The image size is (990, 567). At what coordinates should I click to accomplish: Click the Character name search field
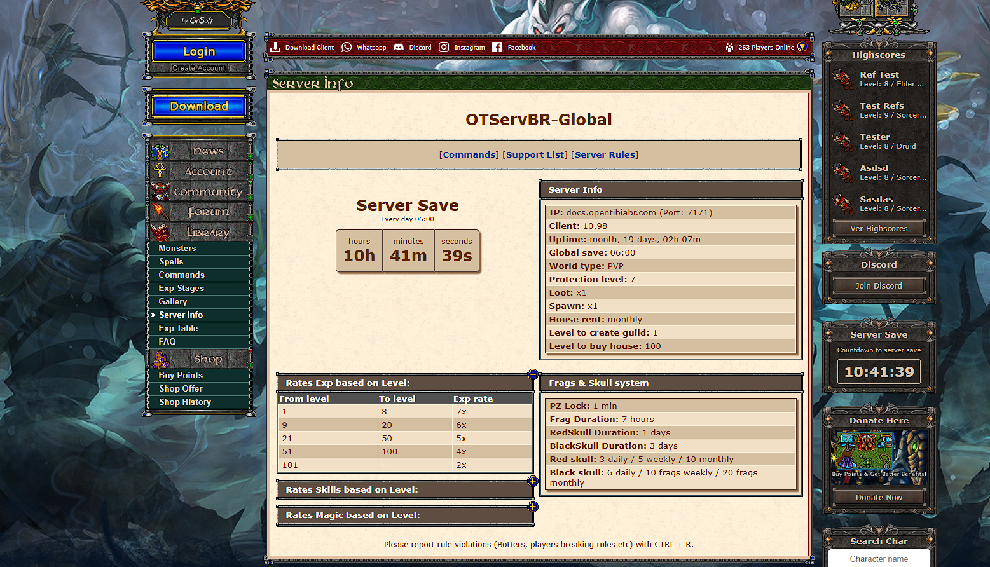[x=879, y=559]
